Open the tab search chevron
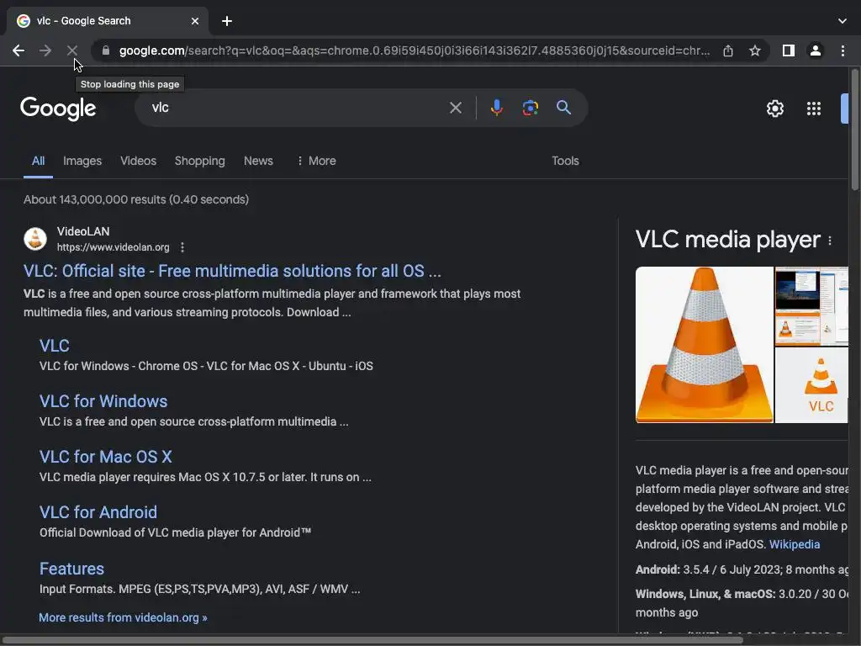Screen dimensions: 861x646 point(843,21)
